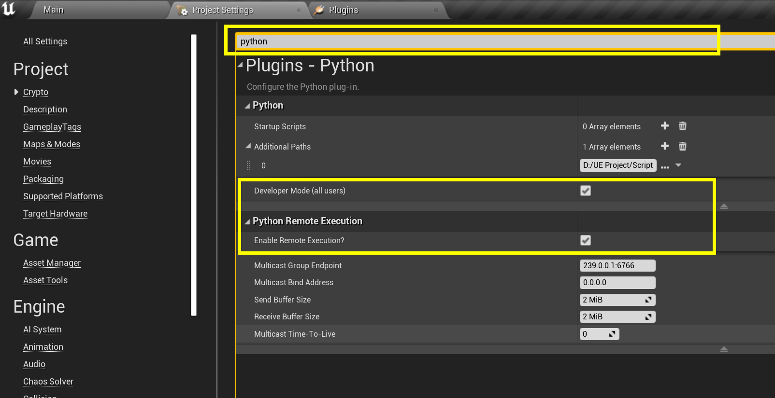The width and height of the screenshot is (775, 398).
Task: Open Supported Platforms settings
Action: [63, 196]
